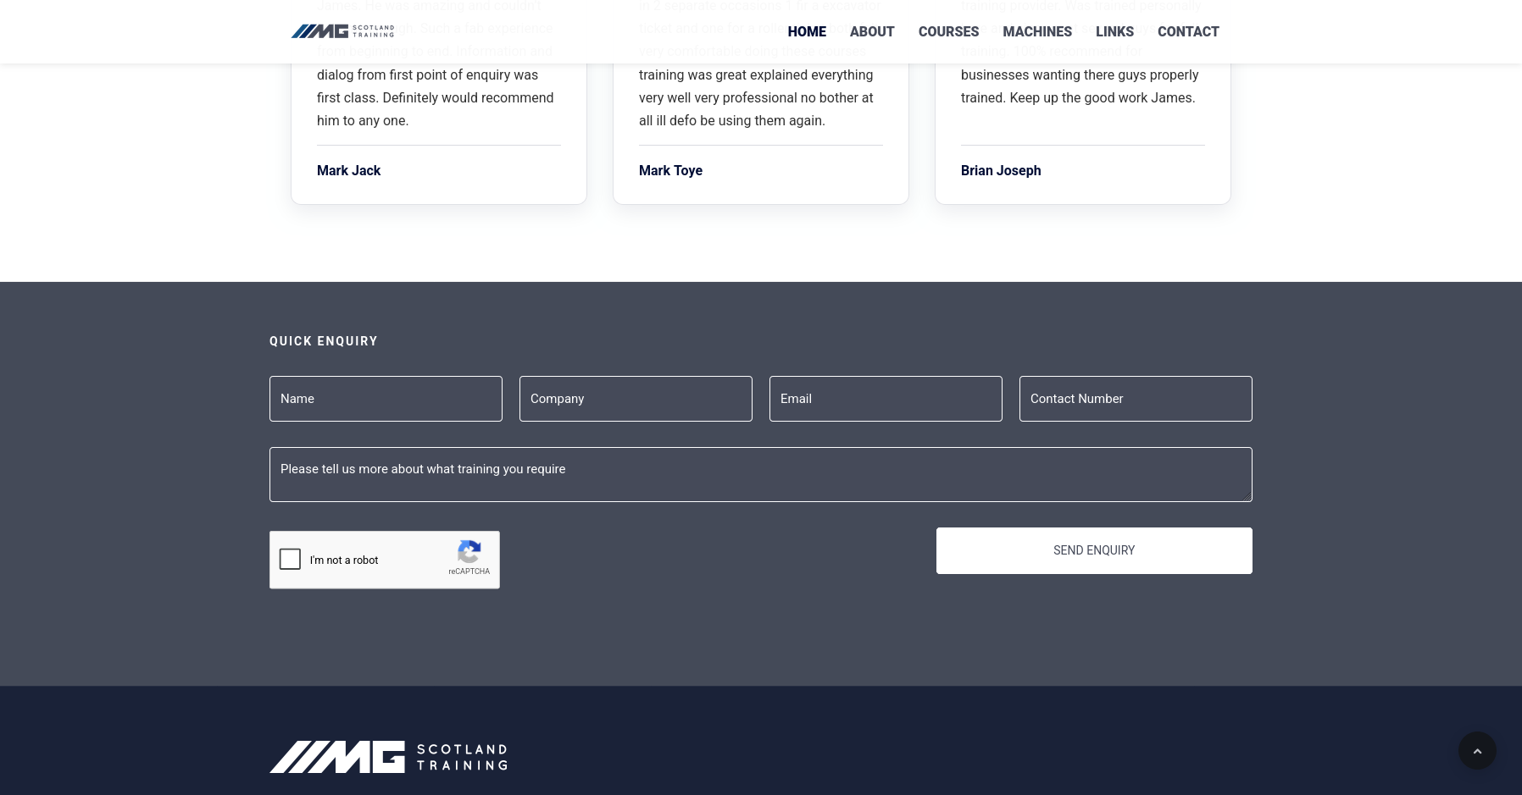Tick the I'm not a robot checkbox
This screenshot has width=1522, height=795.
click(290, 559)
